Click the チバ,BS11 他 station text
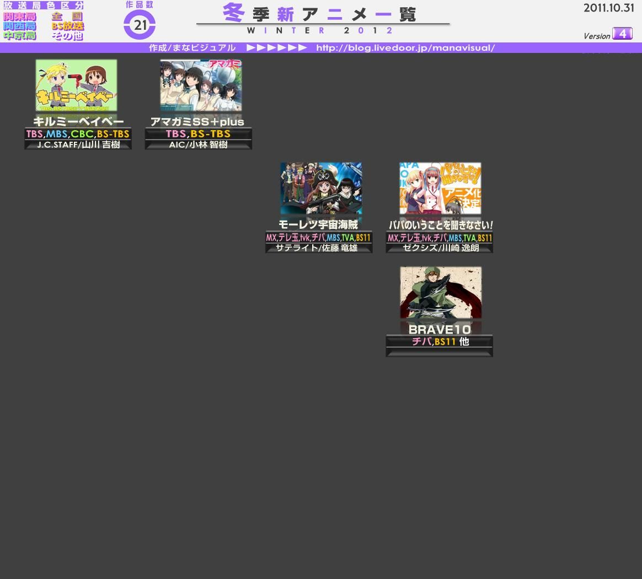This screenshot has height=579, width=642. pos(441,341)
